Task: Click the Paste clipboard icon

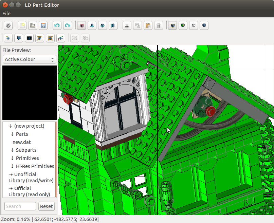Action: 148,25
